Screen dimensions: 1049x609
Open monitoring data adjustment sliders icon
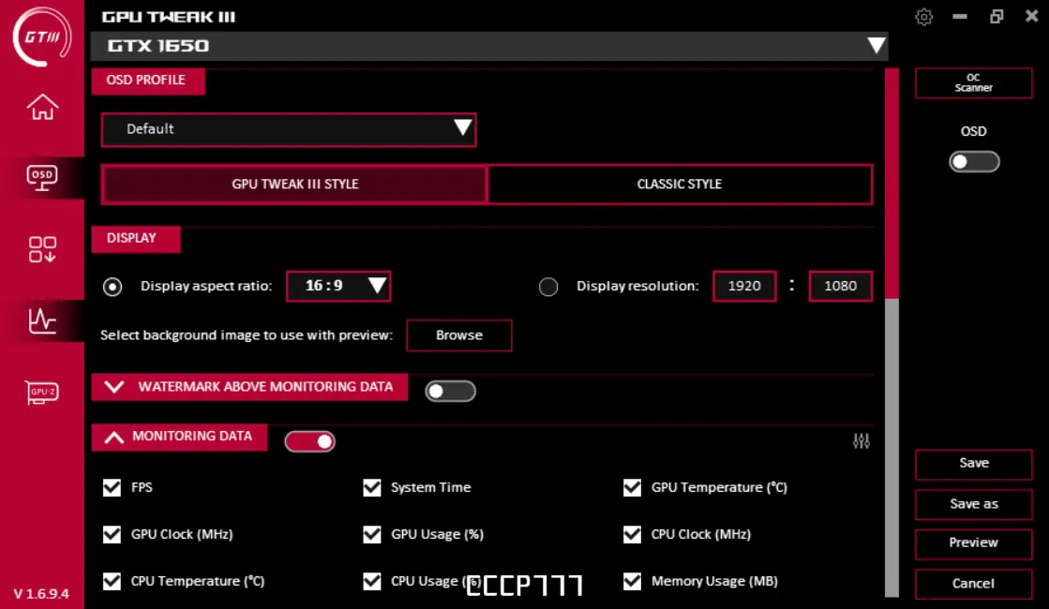861,440
